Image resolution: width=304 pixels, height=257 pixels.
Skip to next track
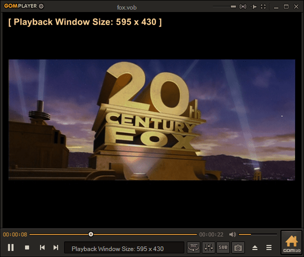[x=56, y=247]
